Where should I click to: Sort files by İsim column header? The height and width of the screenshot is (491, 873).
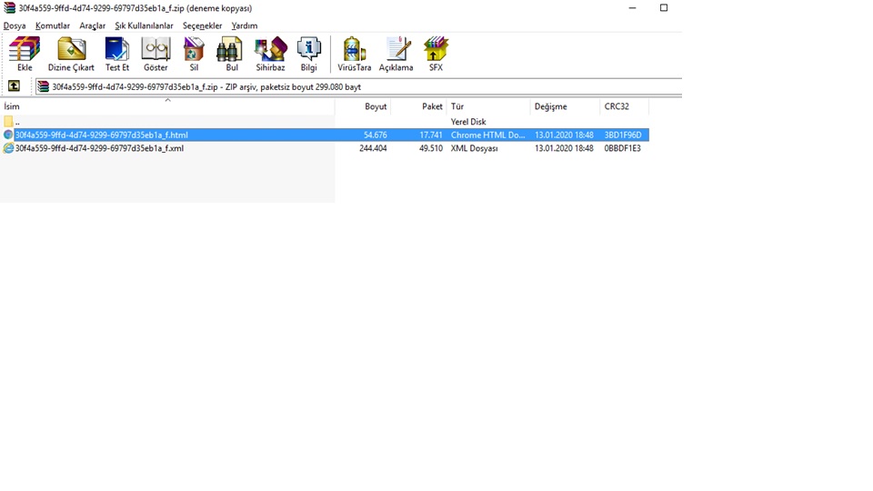12,106
